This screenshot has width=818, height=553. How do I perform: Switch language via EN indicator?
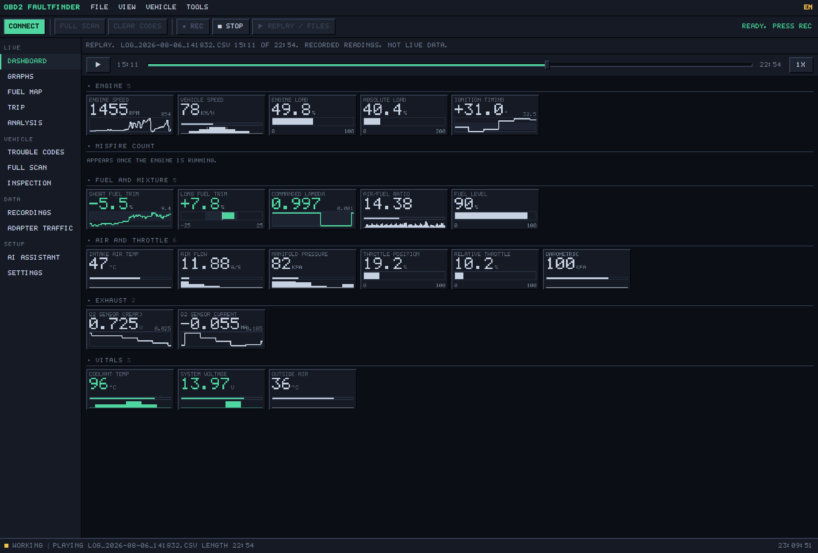pyautogui.click(x=808, y=7)
